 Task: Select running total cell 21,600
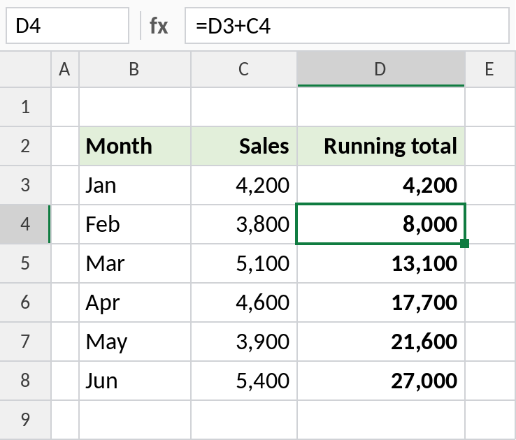[x=381, y=342]
